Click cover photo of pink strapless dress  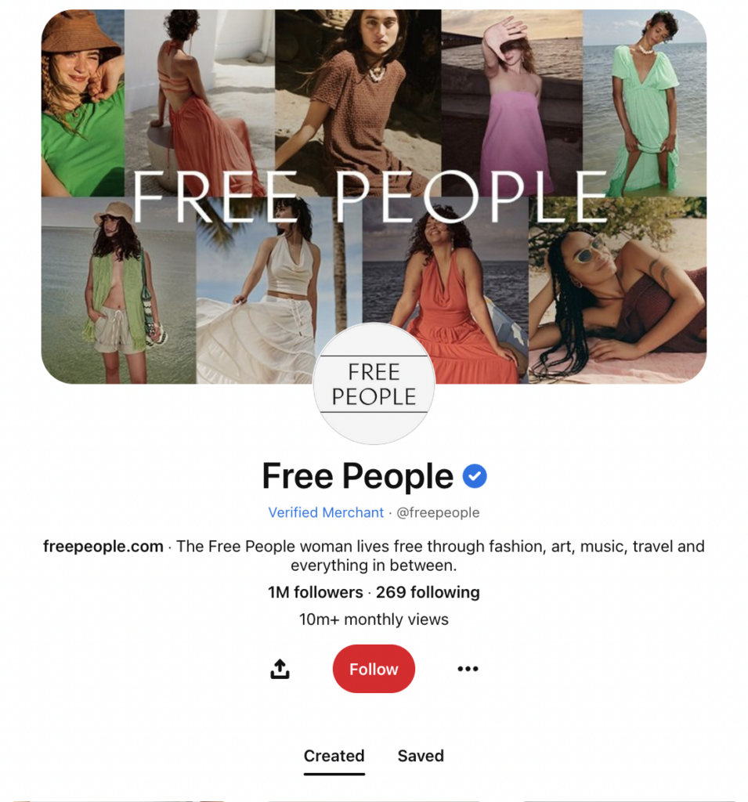coord(512,103)
